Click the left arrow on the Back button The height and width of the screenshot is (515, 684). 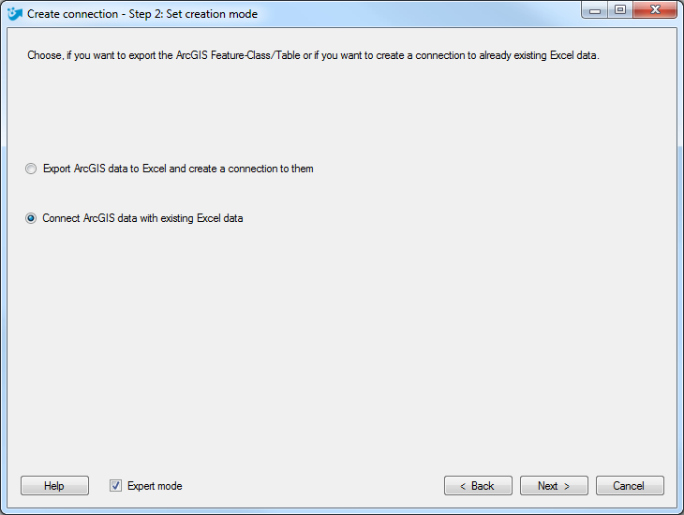point(463,486)
